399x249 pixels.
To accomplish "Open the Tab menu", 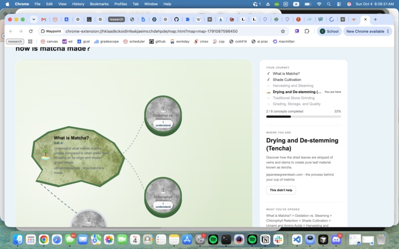I will coord(136,4).
